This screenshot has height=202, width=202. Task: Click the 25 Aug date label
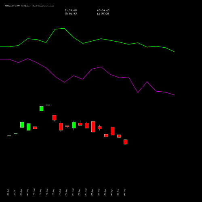point(79,192)
